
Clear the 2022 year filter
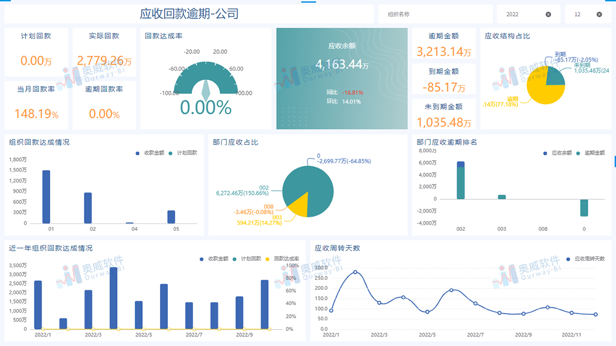pyautogui.click(x=548, y=14)
